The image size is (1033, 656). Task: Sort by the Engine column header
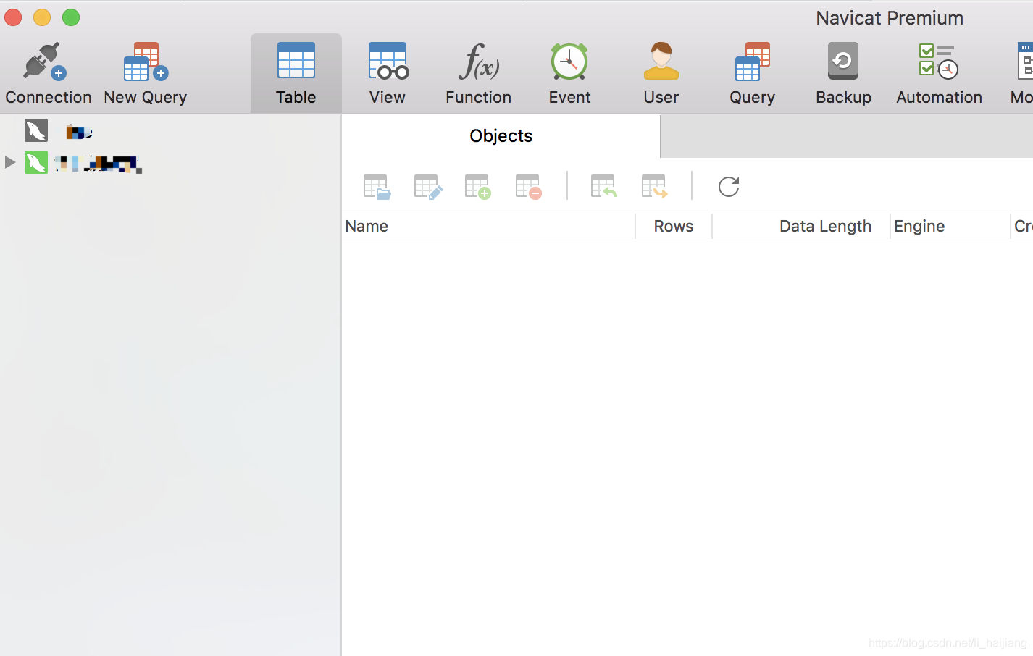[x=950, y=227]
